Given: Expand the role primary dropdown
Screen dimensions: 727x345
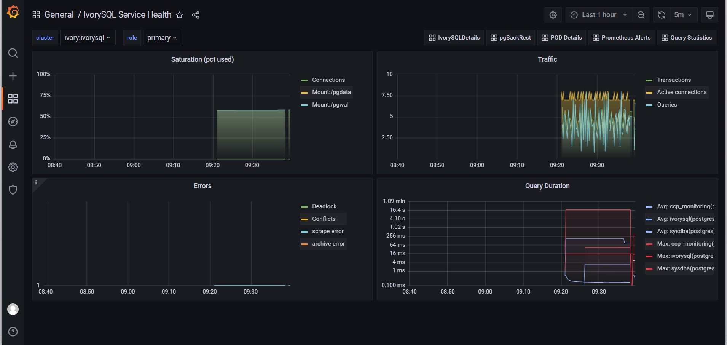Looking at the screenshot, I should click(x=162, y=38).
